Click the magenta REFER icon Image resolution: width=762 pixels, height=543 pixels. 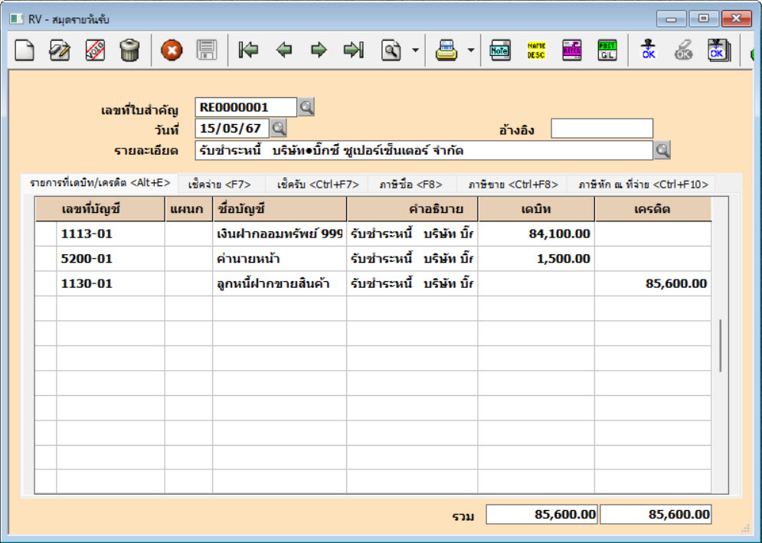pyautogui.click(x=572, y=50)
